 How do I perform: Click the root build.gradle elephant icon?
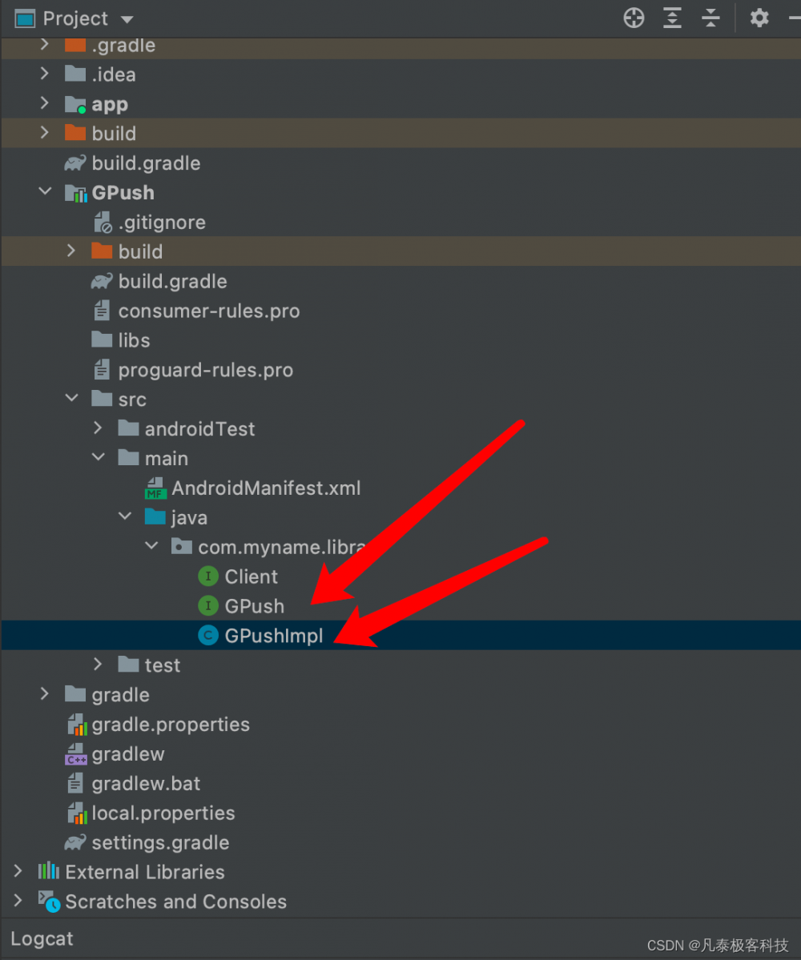pyautogui.click(x=75, y=163)
